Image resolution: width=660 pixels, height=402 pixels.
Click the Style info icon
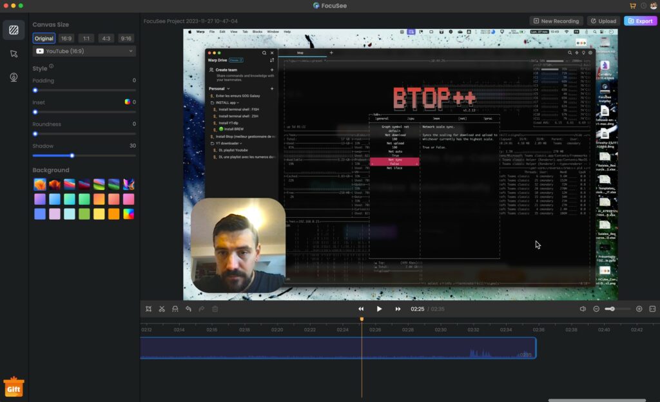tap(52, 66)
